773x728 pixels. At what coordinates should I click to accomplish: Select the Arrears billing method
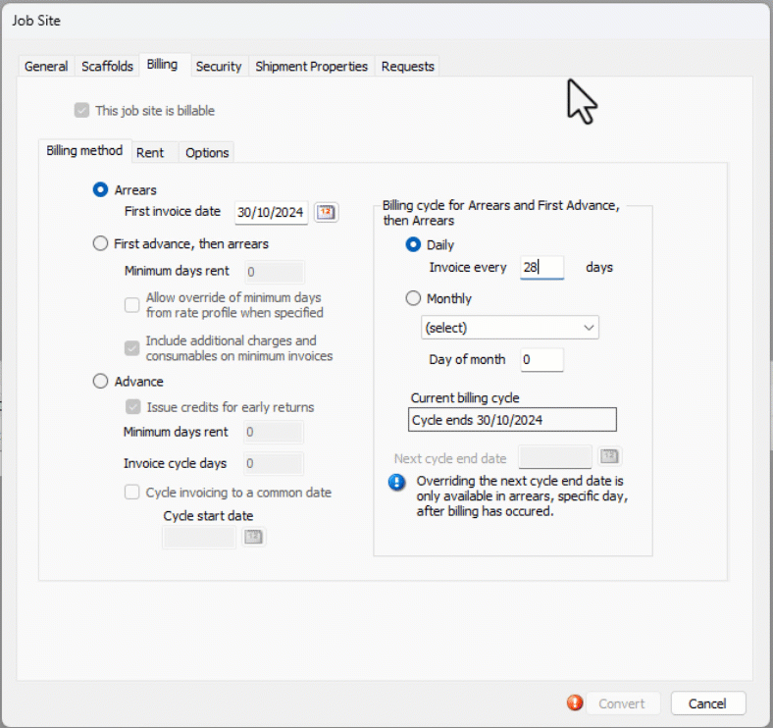point(100,190)
